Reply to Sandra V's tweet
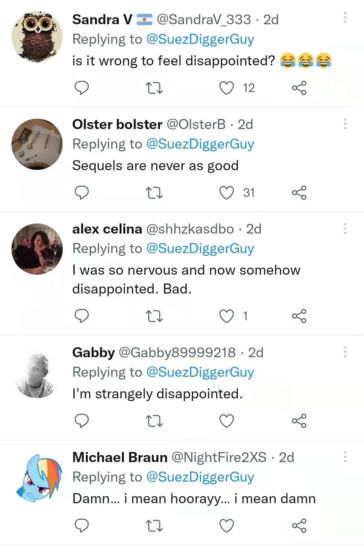 click(82, 88)
